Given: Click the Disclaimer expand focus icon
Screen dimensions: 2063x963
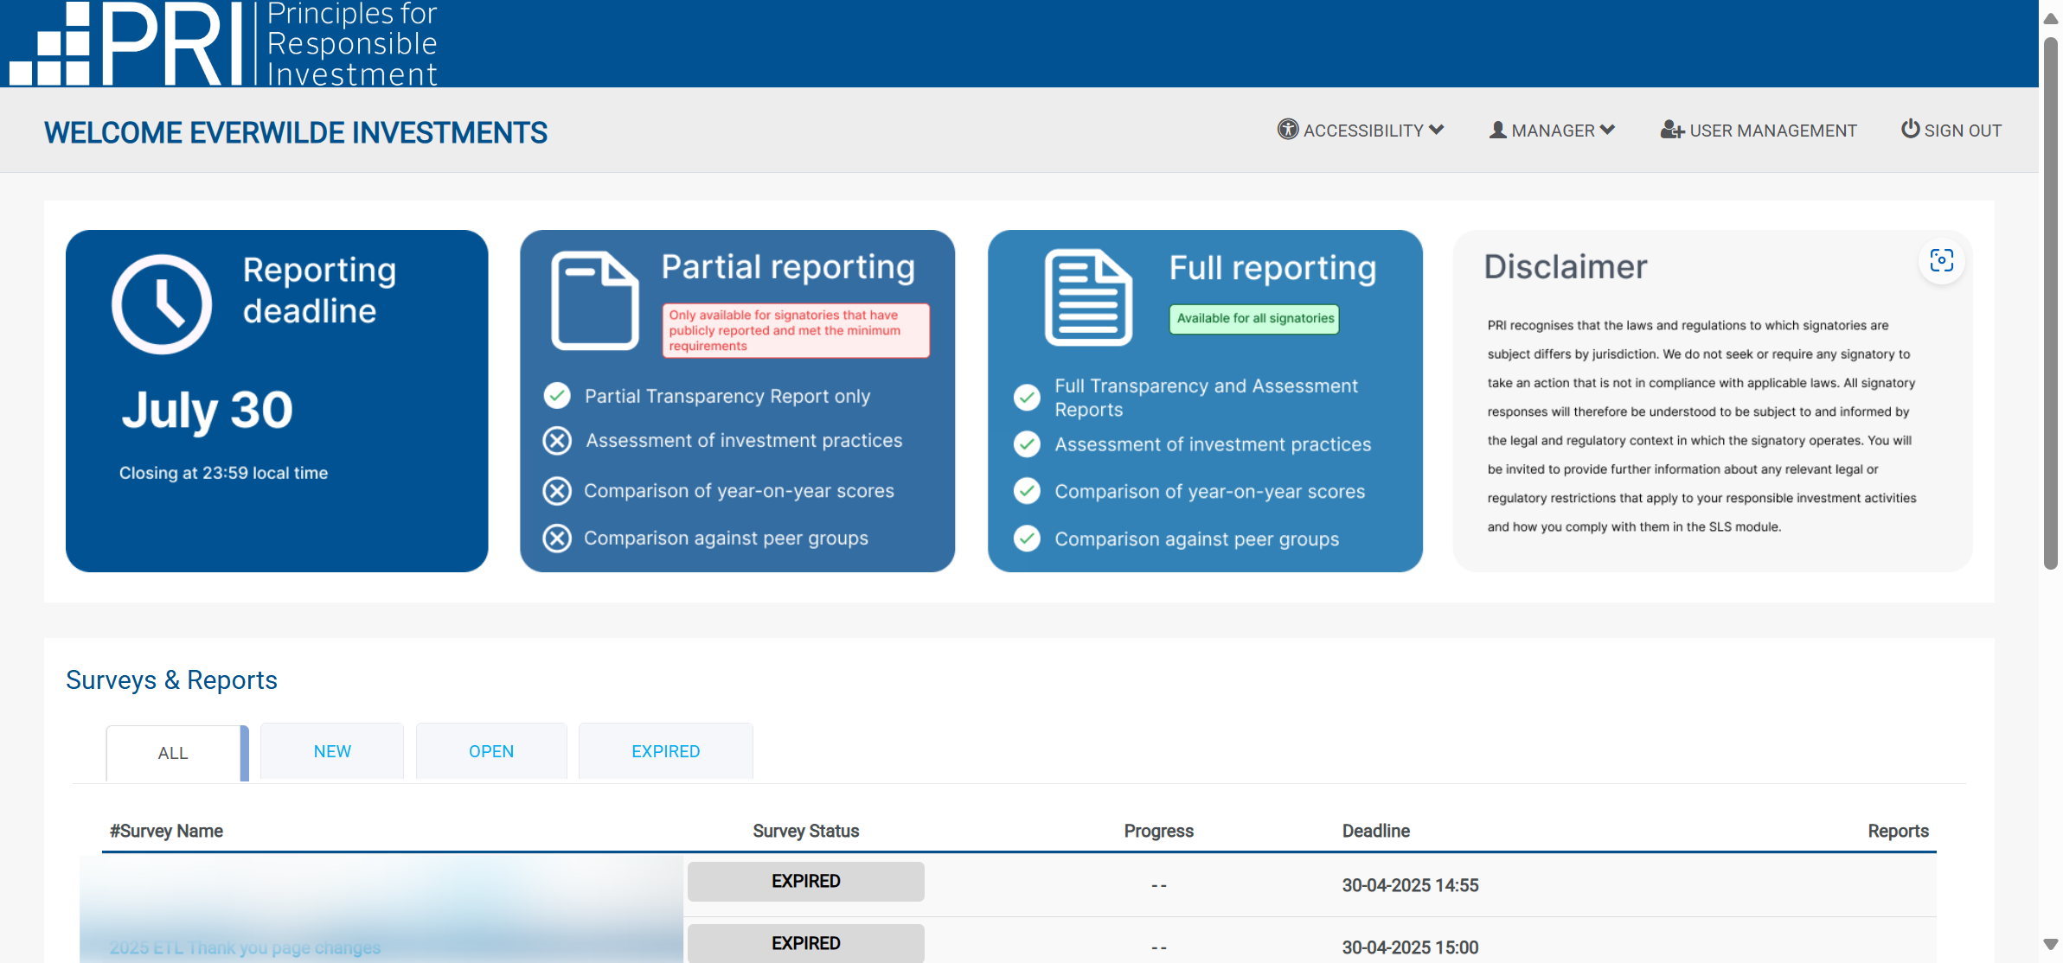Looking at the screenshot, I should (x=1941, y=261).
